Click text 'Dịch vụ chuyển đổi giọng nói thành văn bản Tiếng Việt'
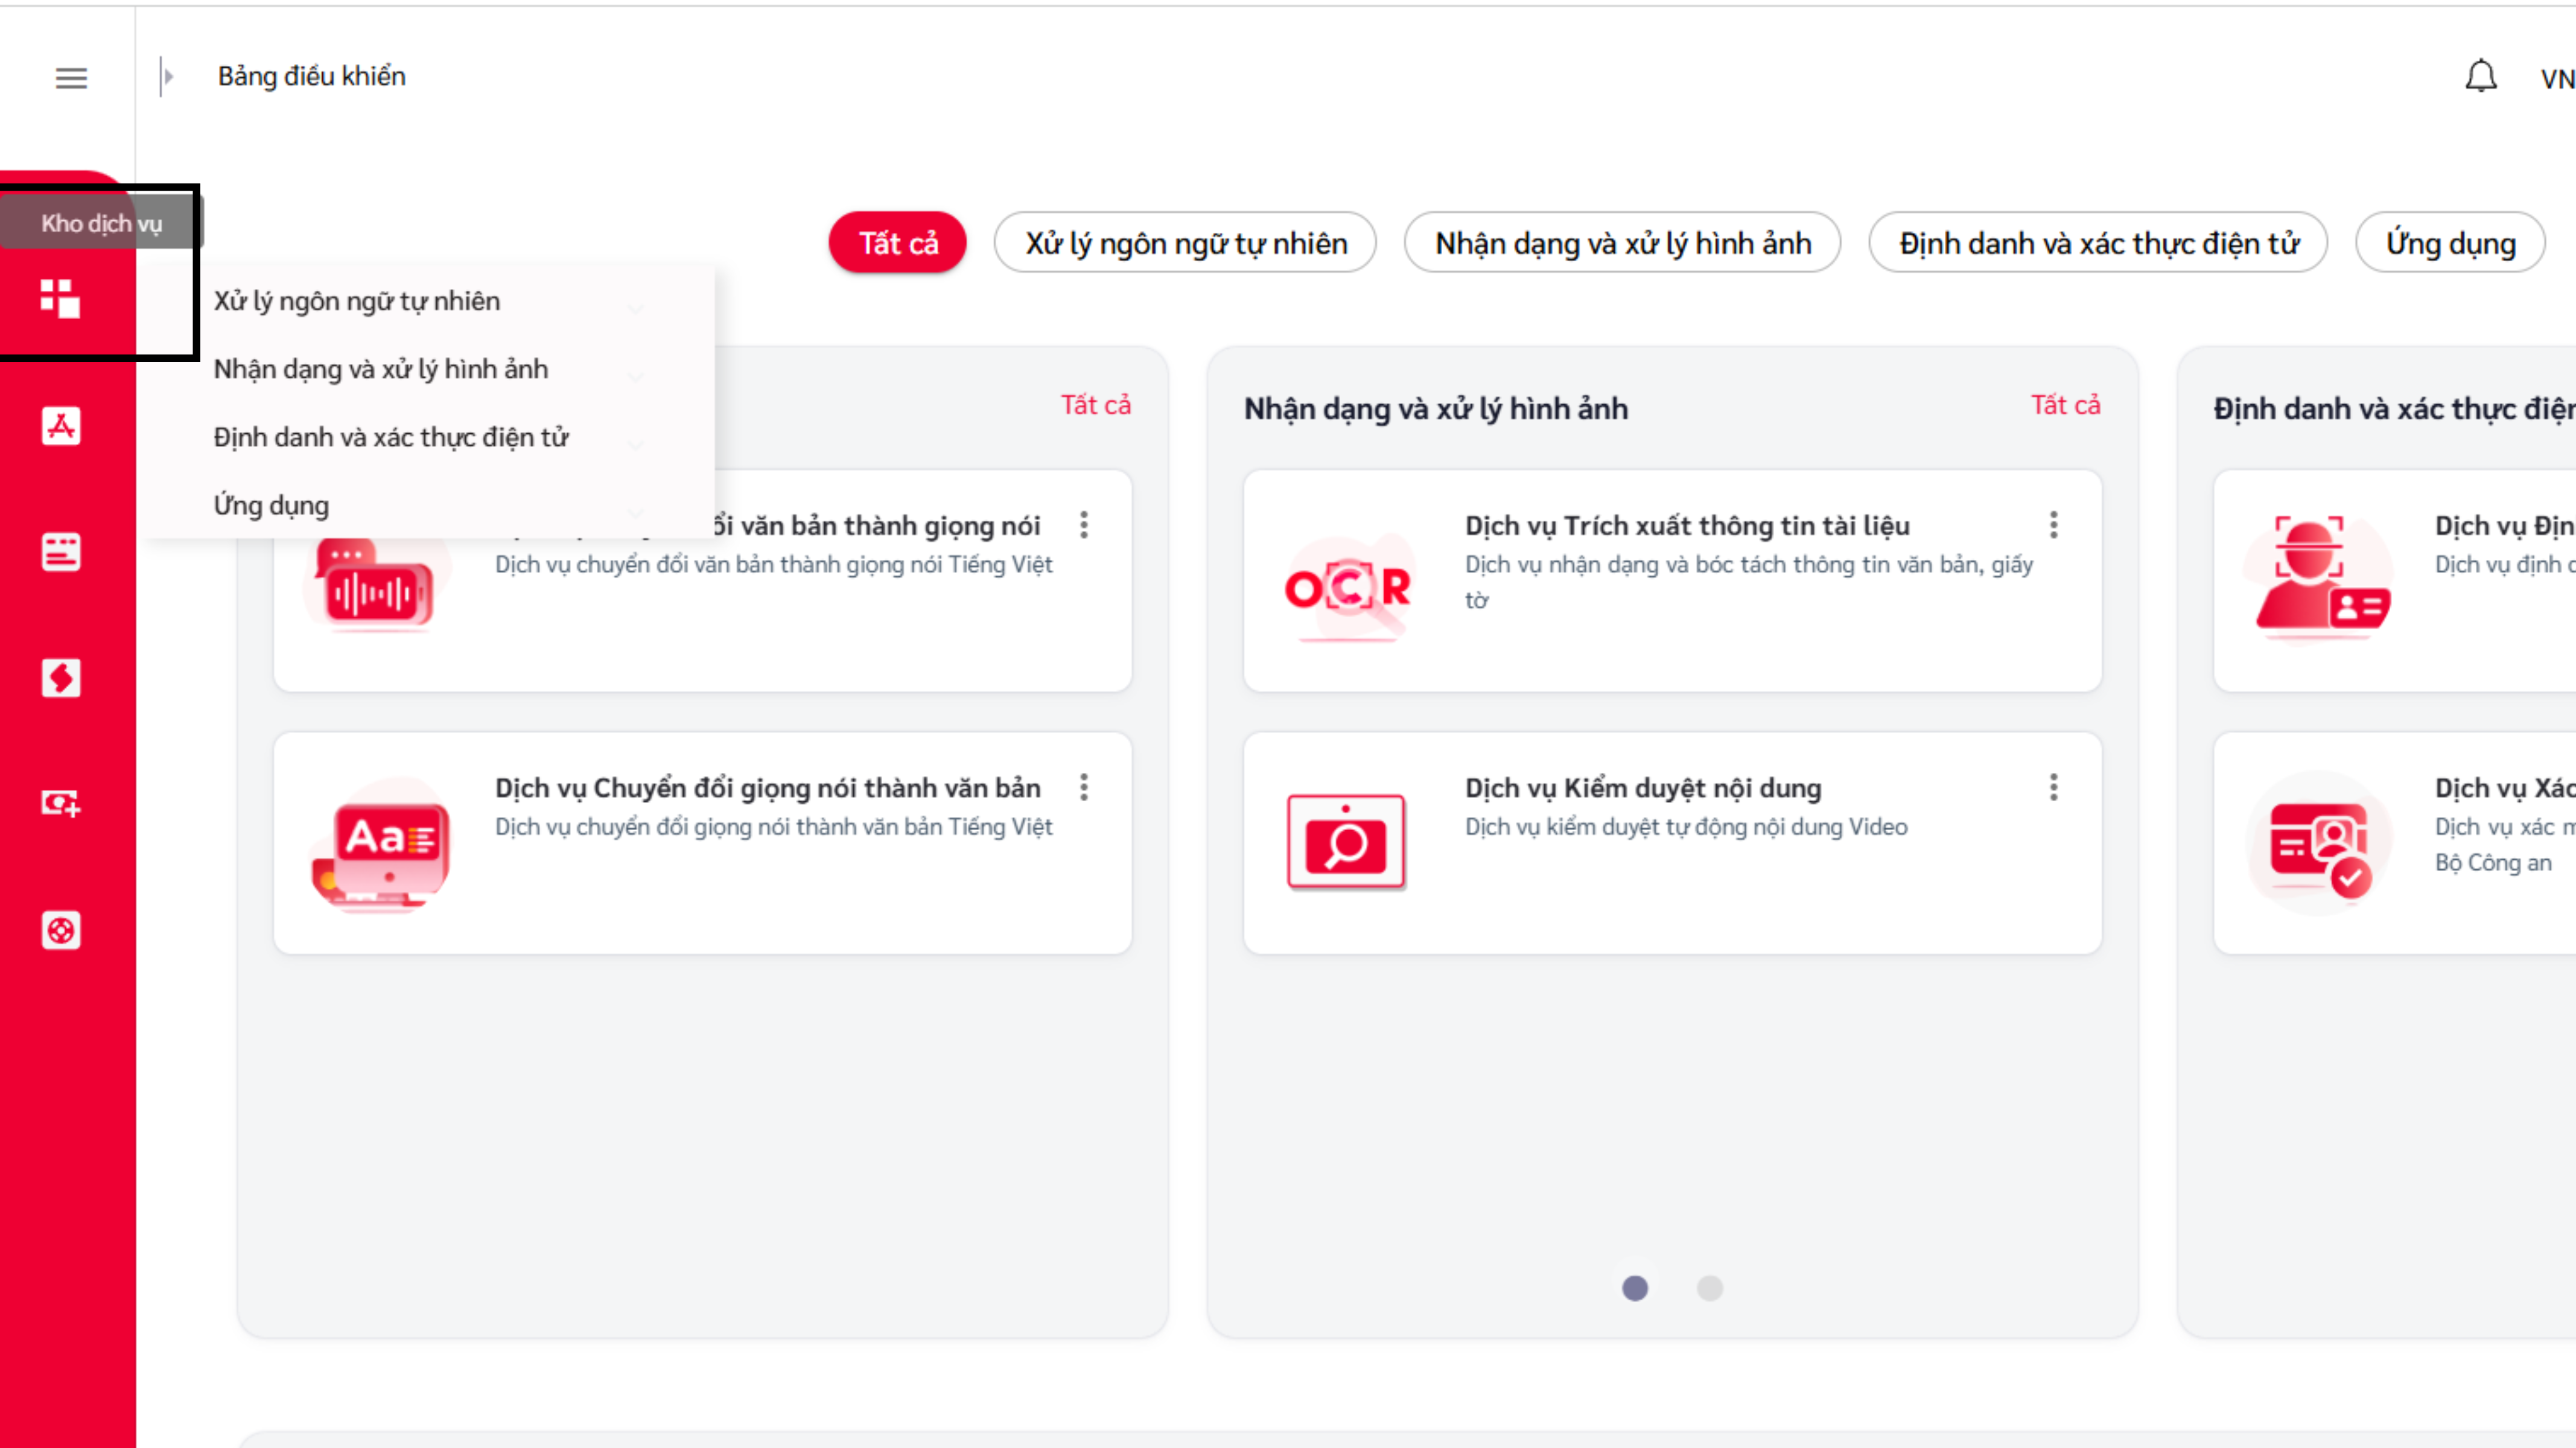Screen dimensions: 2576x1448 [x=774, y=827]
